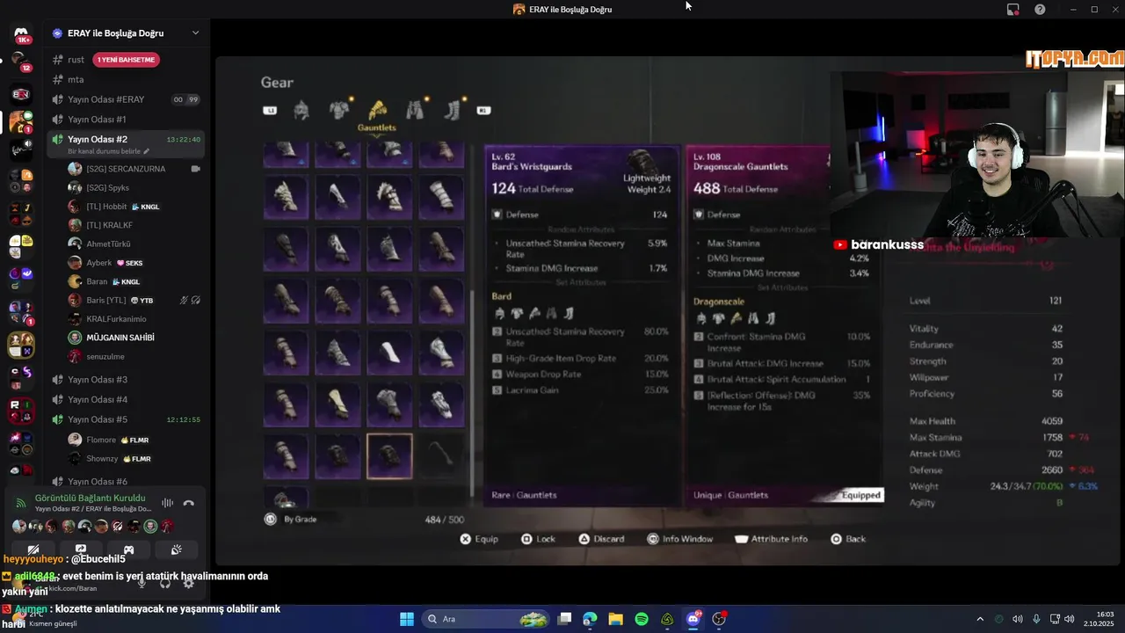Select user [TL] Hobbit in voice list

click(x=134, y=207)
